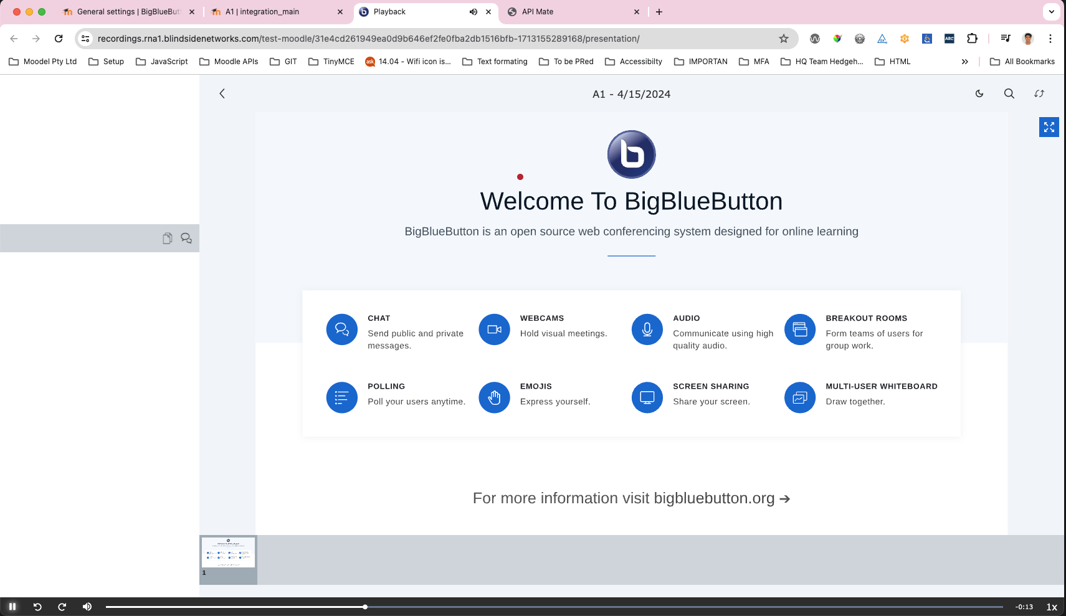Open the chat messages icon in sidebar

tap(186, 239)
